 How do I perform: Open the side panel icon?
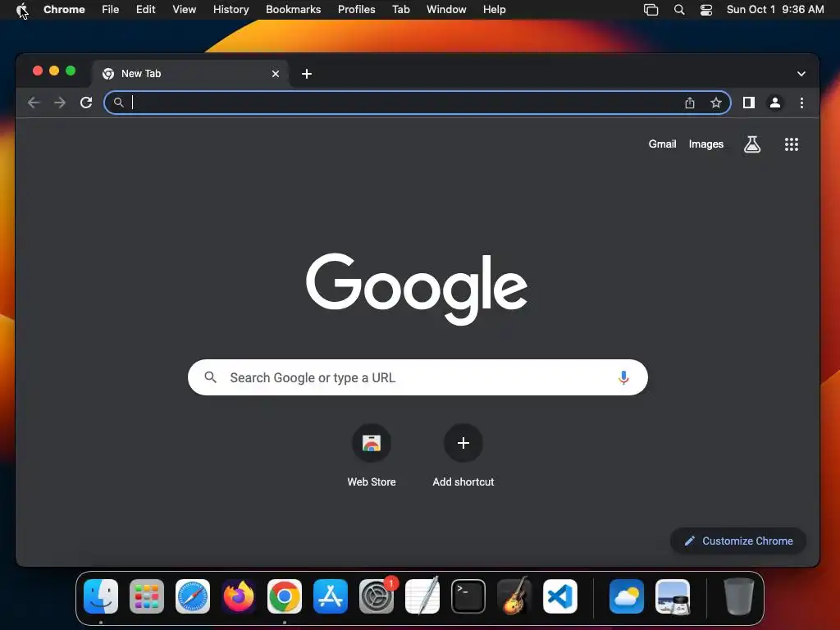[748, 103]
